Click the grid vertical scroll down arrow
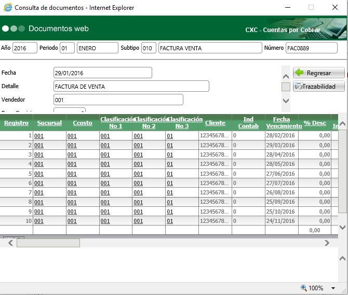The width and height of the screenshot is (348, 295). [x=342, y=227]
